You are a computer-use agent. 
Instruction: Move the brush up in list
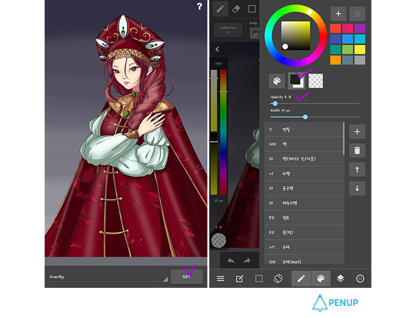pos(357,169)
